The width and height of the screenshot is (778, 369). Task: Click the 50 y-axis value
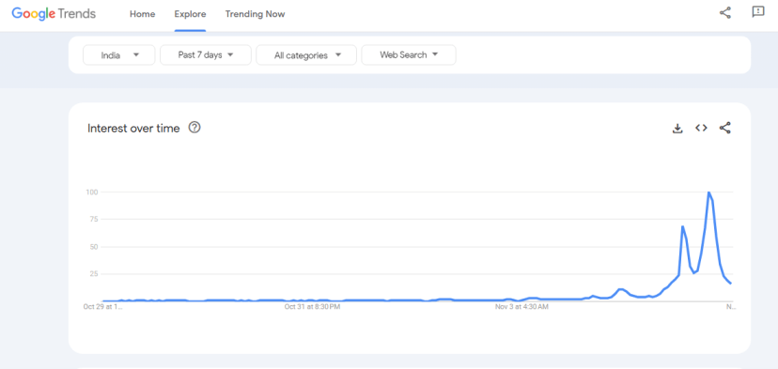click(93, 247)
